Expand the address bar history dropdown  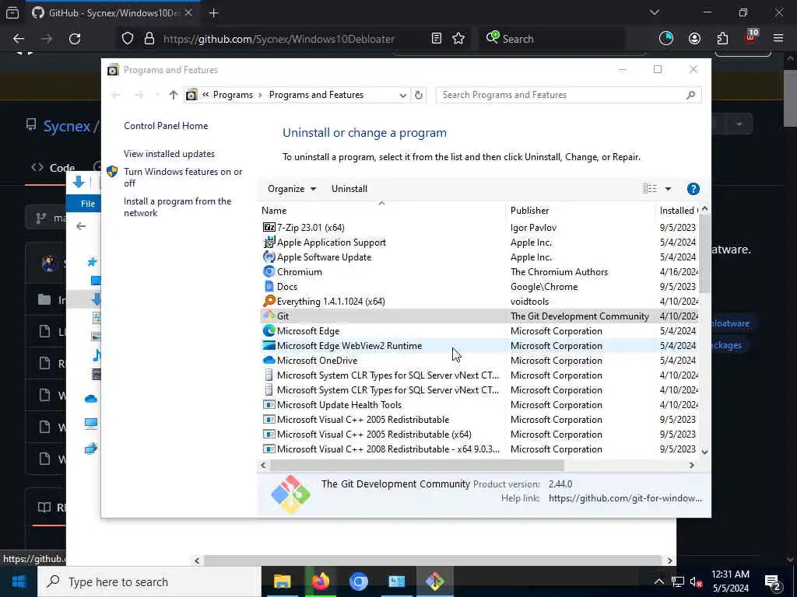tap(402, 95)
